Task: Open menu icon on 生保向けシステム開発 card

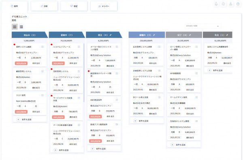Action: click(x=196, y=121)
